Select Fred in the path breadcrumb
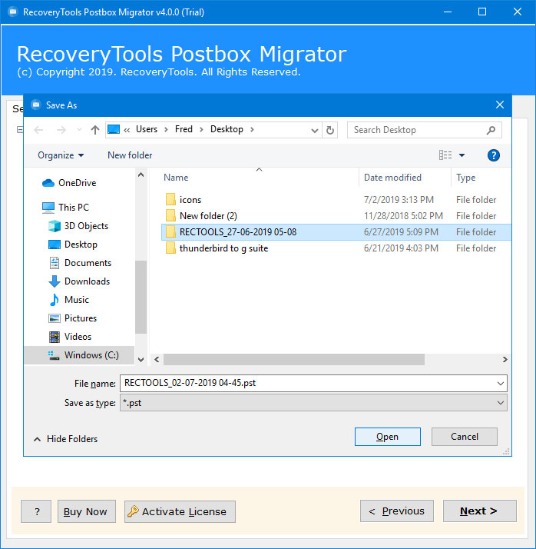This screenshot has width=536, height=549. pyautogui.click(x=184, y=129)
